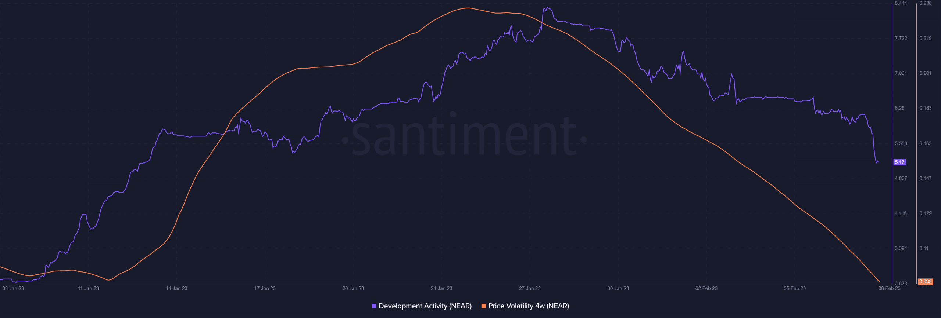
Task: Click the 8.444 top axis value
Action: [901, 3]
